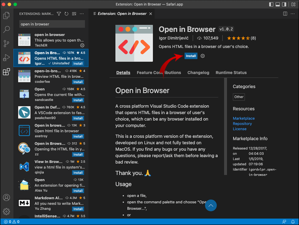Clear extensions search results icon
Viewport: 299px width, 225px height.
(74, 14)
